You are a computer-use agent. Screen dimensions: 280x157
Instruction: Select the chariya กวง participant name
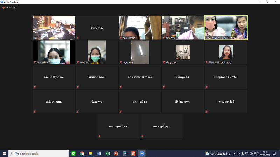(x=183, y=77)
